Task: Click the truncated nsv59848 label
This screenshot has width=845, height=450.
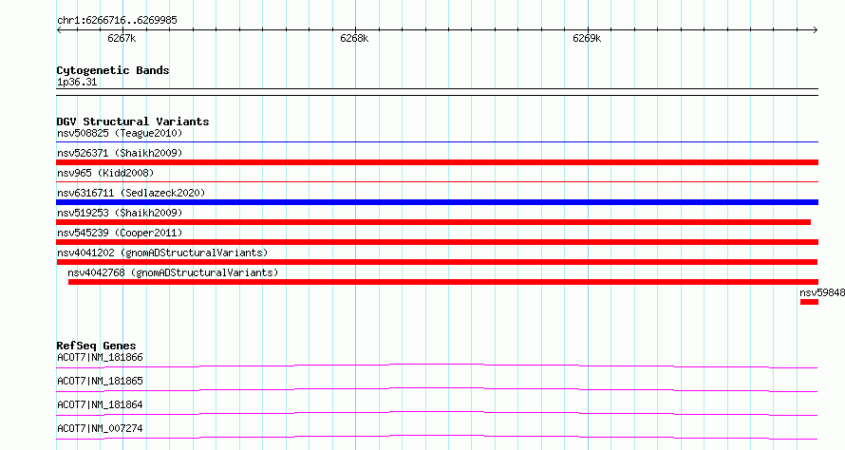Action: pyautogui.click(x=822, y=292)
